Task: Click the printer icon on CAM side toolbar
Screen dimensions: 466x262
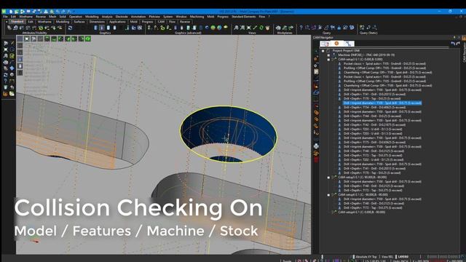Action: (x=316, y=146)
